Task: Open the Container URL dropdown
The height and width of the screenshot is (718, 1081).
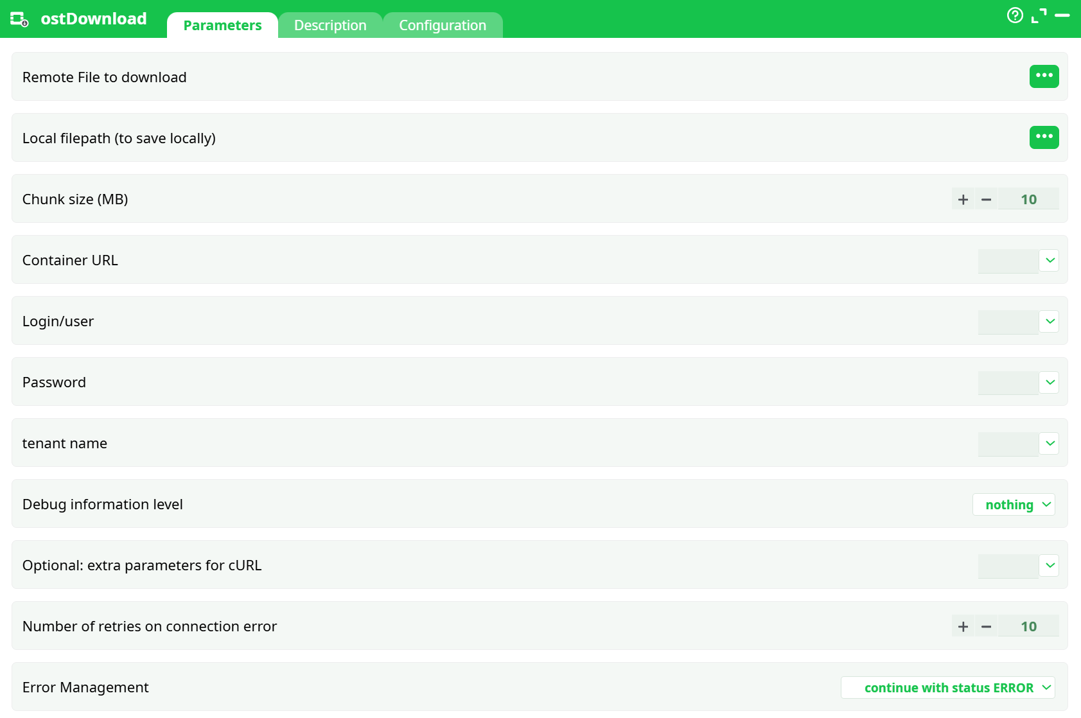Action: tap(1050, 261)
